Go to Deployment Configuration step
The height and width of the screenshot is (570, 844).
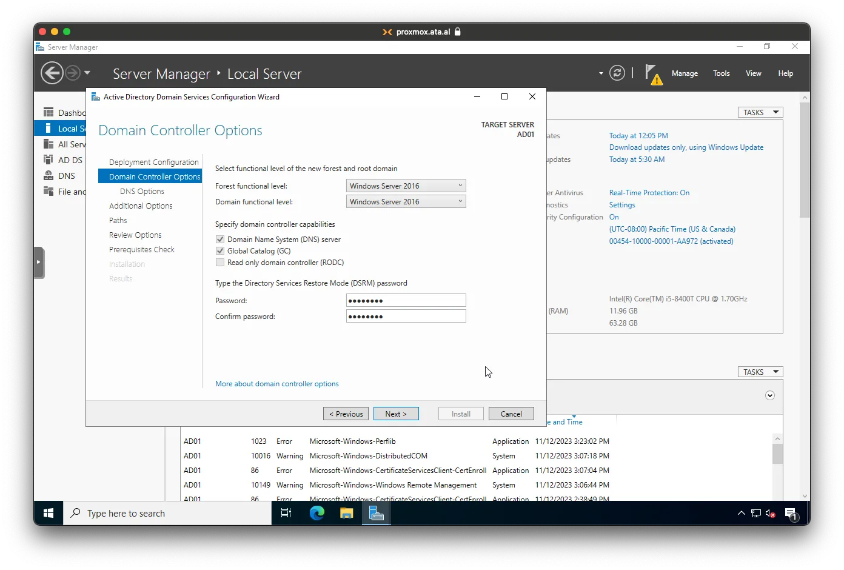[x=154, y=163]
